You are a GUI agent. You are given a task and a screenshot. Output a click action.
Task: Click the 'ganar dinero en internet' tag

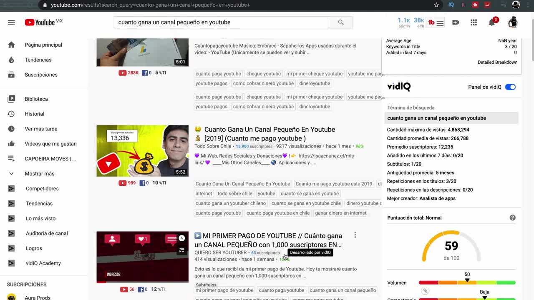click(341, 213)
